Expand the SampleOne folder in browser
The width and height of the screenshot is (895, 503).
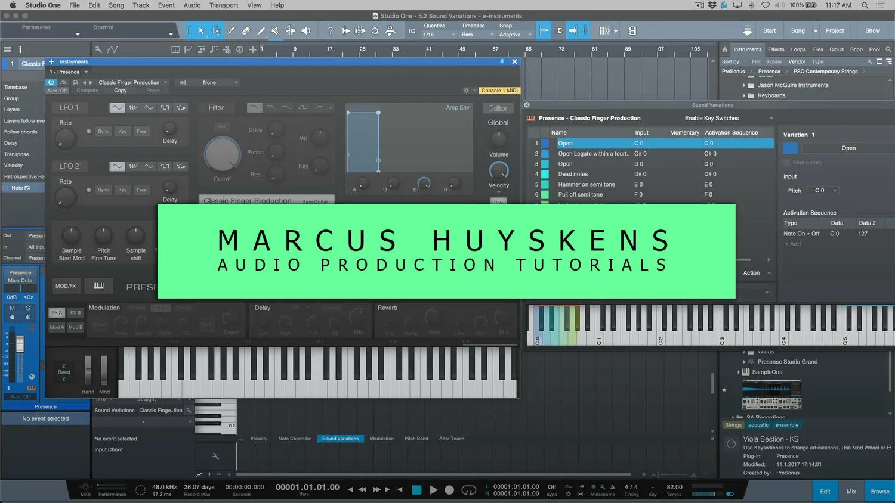(739, 372)
